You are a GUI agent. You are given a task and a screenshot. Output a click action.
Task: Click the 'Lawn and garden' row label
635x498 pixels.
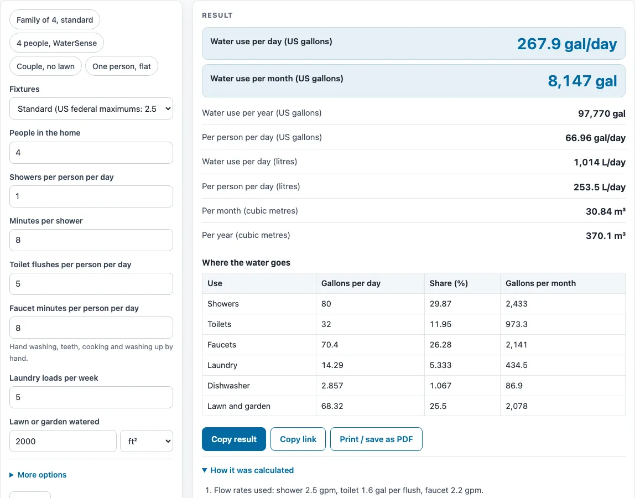pyautogui.click(x=239, y=406)
